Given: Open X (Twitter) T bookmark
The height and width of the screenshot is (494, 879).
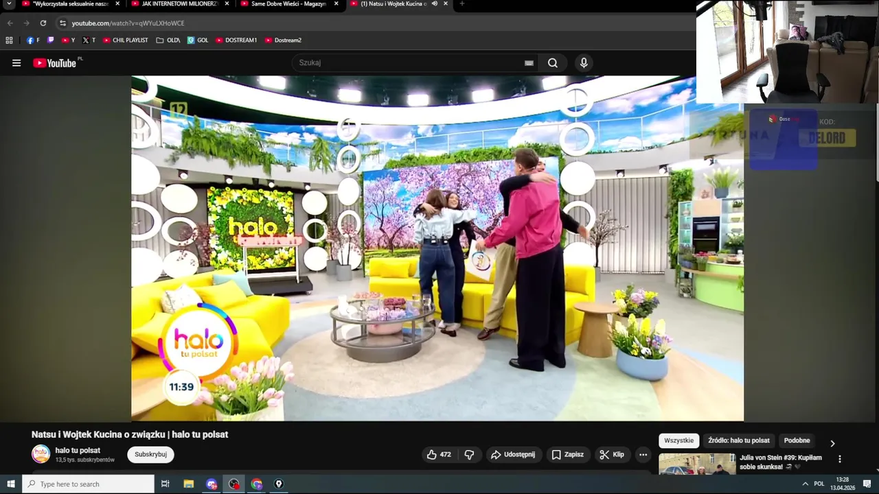Looking at the screenshot, I should 89,40.
